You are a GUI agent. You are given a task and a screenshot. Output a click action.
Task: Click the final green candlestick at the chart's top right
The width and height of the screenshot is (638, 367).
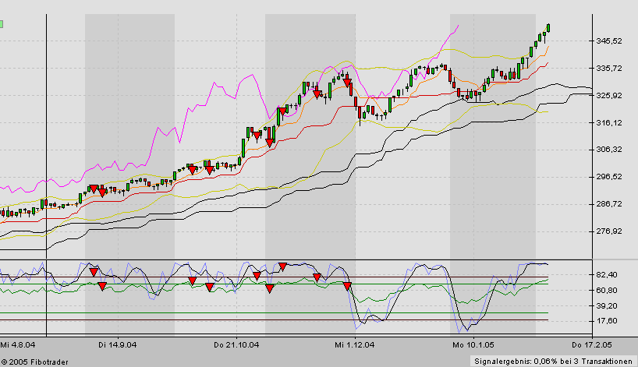pyautogui.click(x=548, y=28)
